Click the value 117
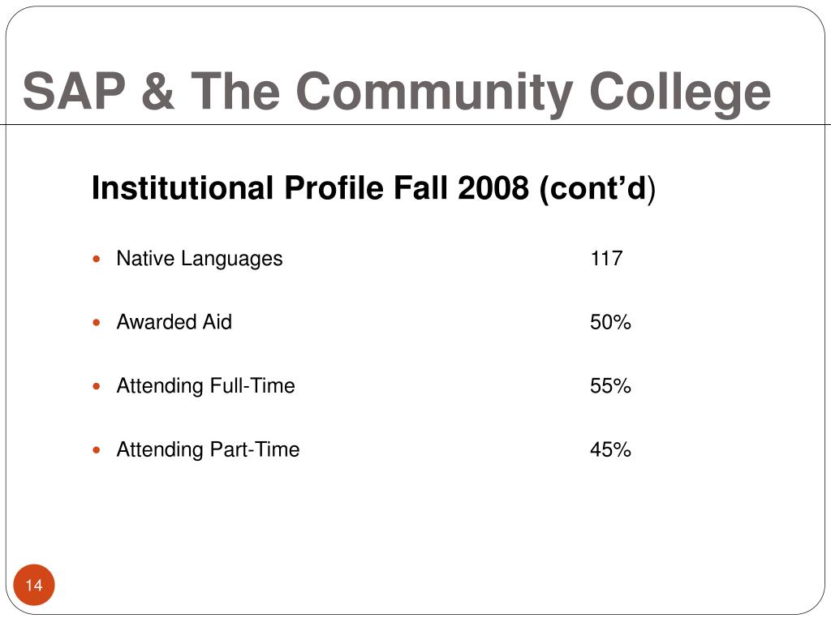Image resolution: width=831 pixels, height=623 pixels. [x=606, y=259]
